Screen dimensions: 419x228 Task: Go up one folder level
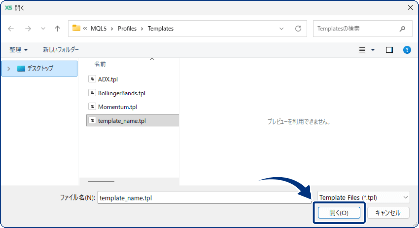click(x=57, y=28)
